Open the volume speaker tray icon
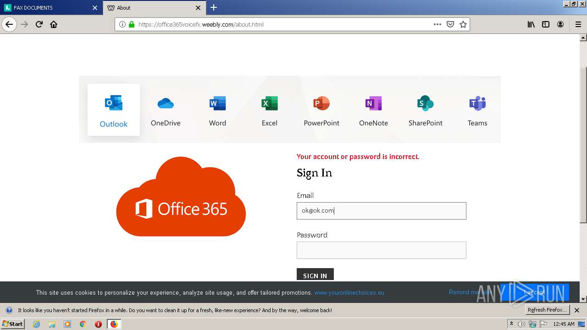587x330 pixels. pos(521,324)
